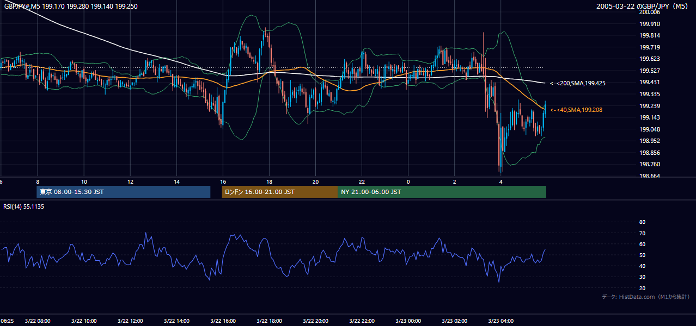Image resolution: width=696 pixels, height=326 pixels.
Task: Click the 3/22 18:00 date label
Action: 269,321
